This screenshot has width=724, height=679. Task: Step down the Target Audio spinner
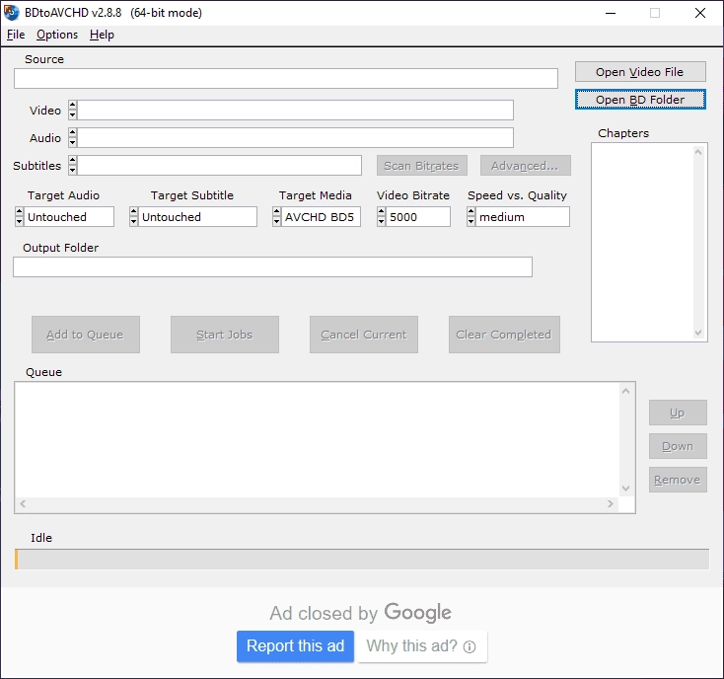coord(19,222)
